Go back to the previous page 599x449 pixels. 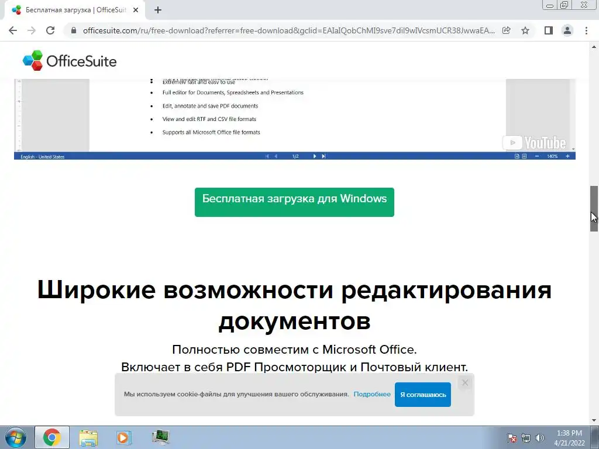(13, 30)
